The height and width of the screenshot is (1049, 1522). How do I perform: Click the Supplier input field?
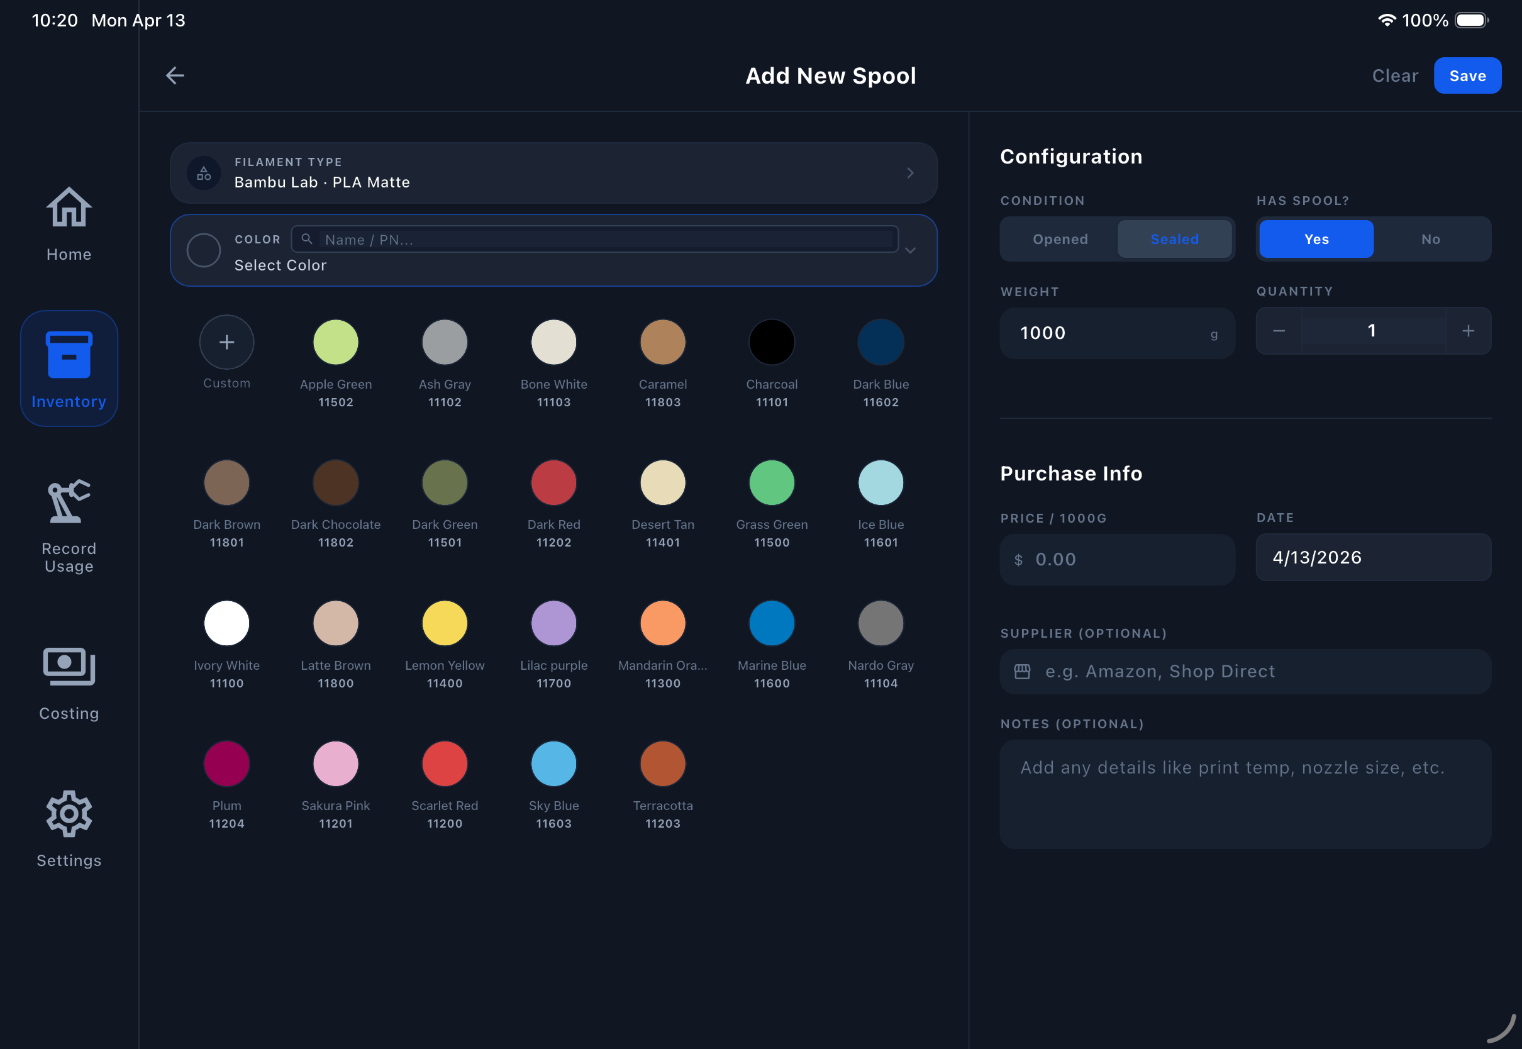click(x=1245, y=671)
